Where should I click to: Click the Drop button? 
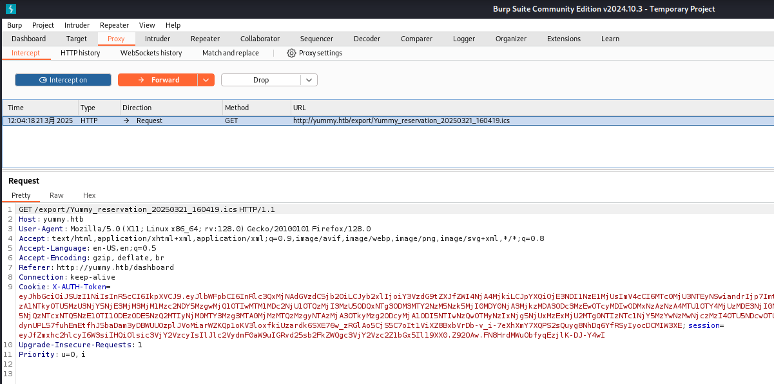coord(261,80)
